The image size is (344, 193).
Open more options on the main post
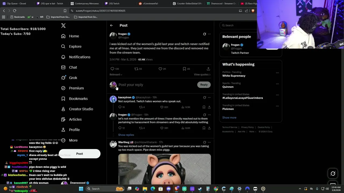coord(209,34)
